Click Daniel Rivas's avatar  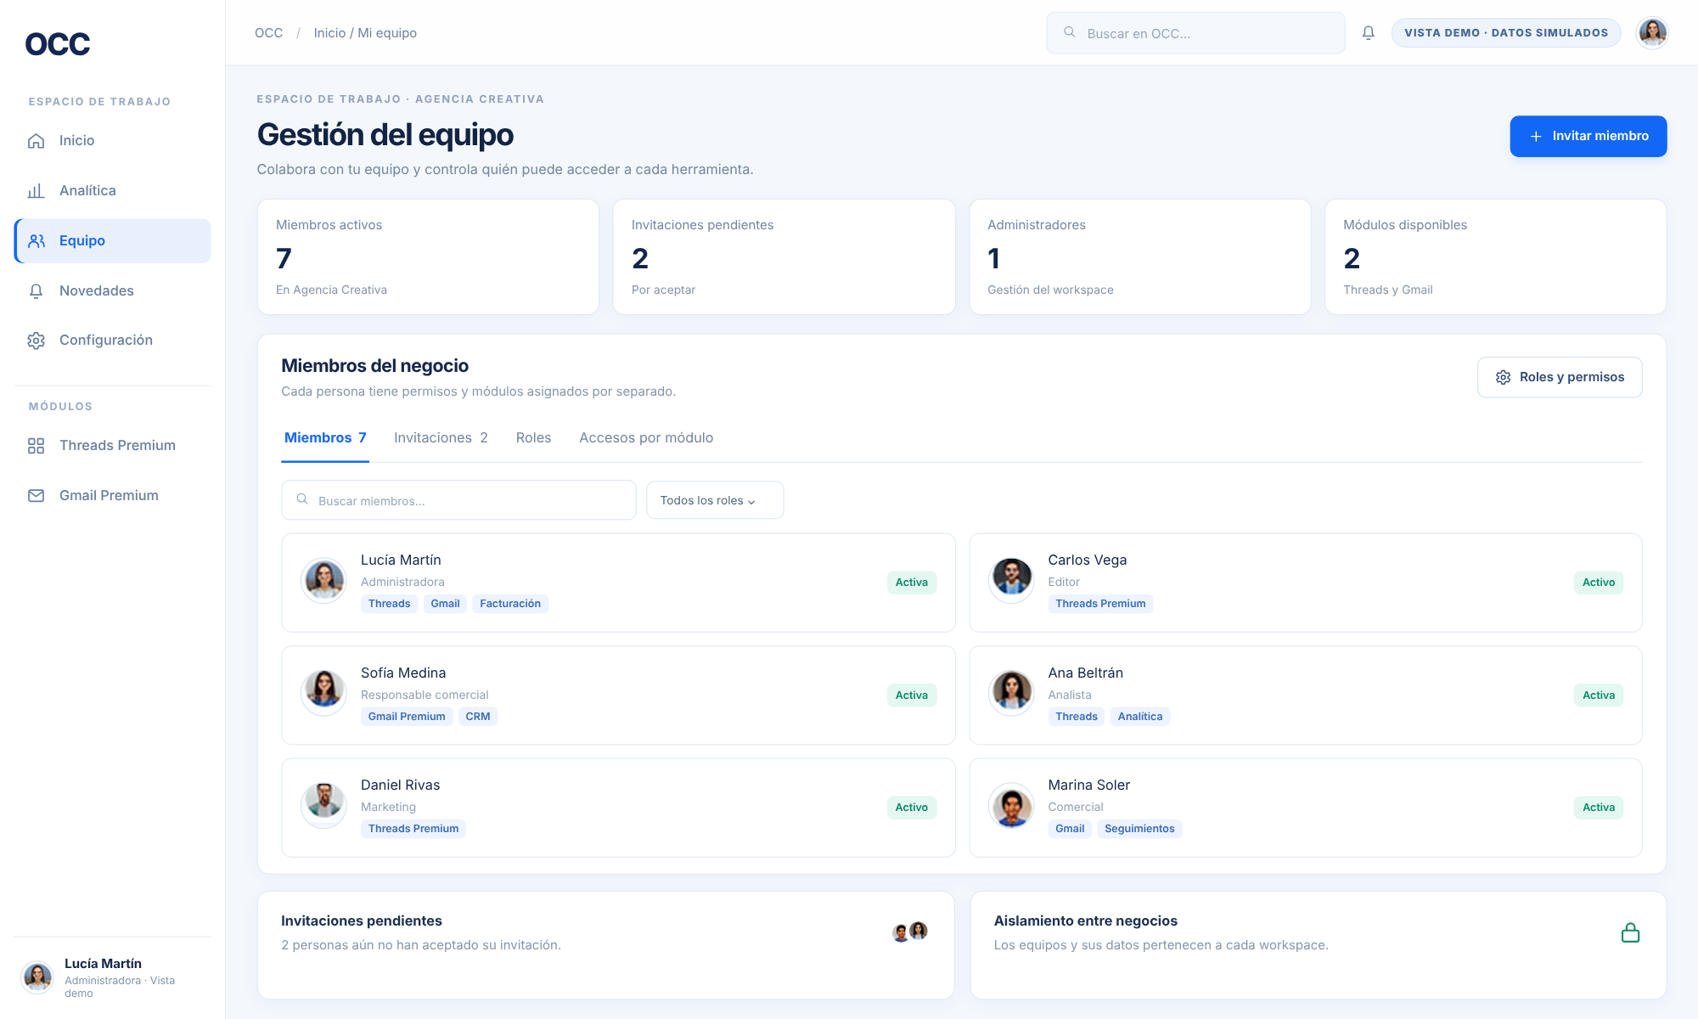(x=324, y=805)
